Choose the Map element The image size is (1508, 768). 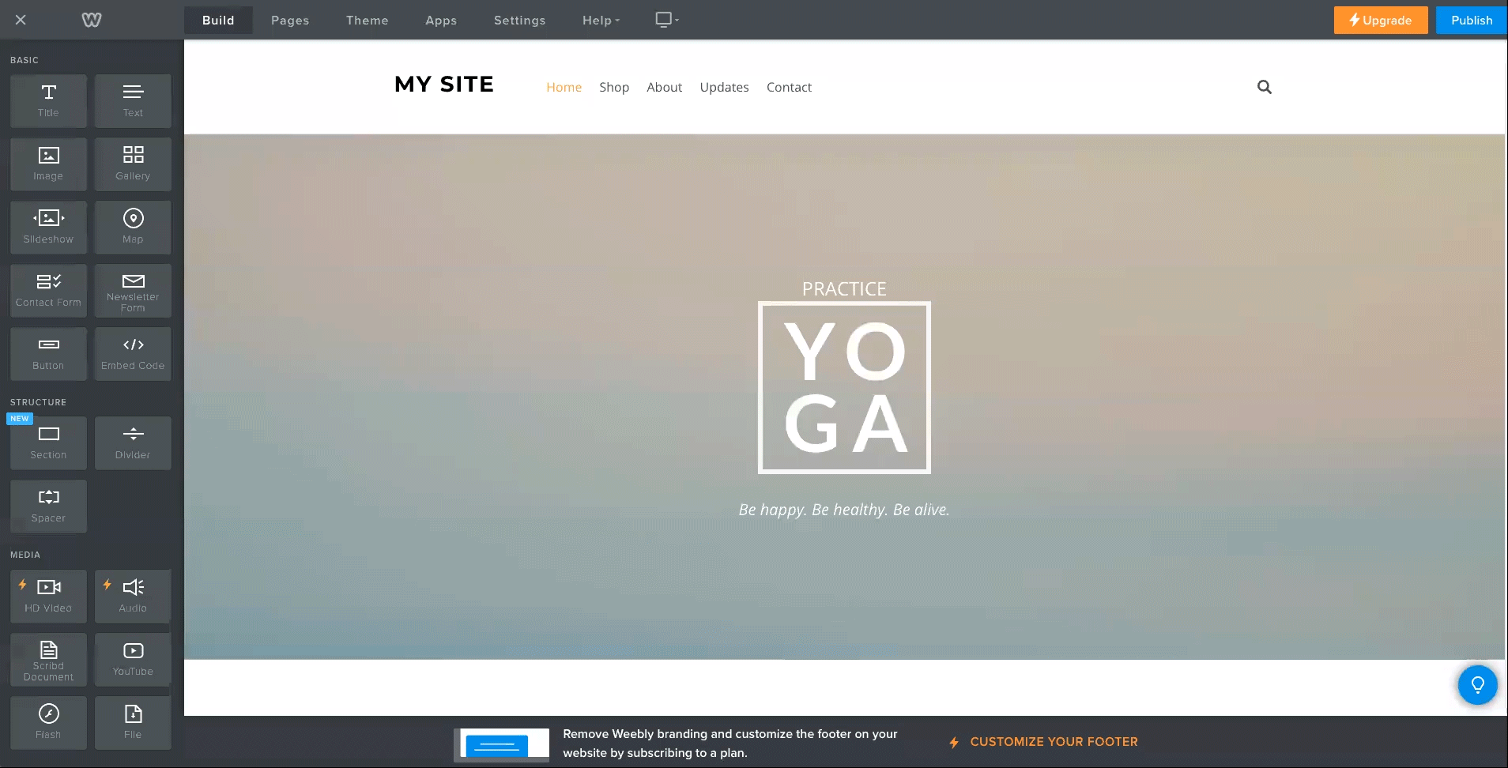click(133, 228)
